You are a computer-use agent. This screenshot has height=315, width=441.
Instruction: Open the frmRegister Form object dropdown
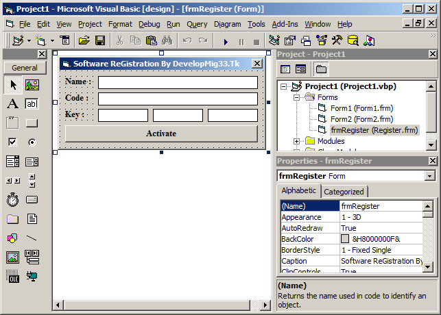pyautogui.click(x=429, y=176)
